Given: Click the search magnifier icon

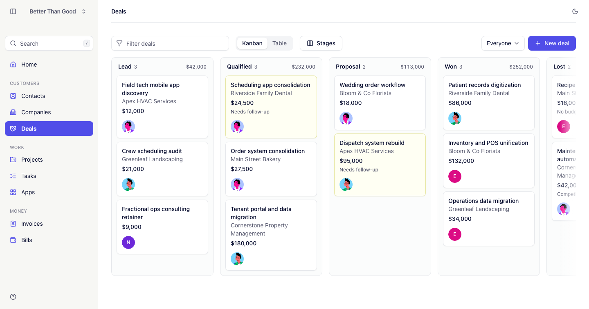Looking at the screenshot, I should (13, 43).
